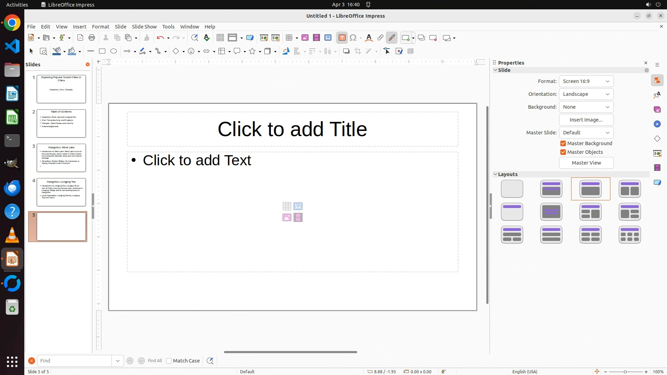Screen dimensions: 667x375
Task: Click the Insert Text Box icon
Action: tap(342, 38)
